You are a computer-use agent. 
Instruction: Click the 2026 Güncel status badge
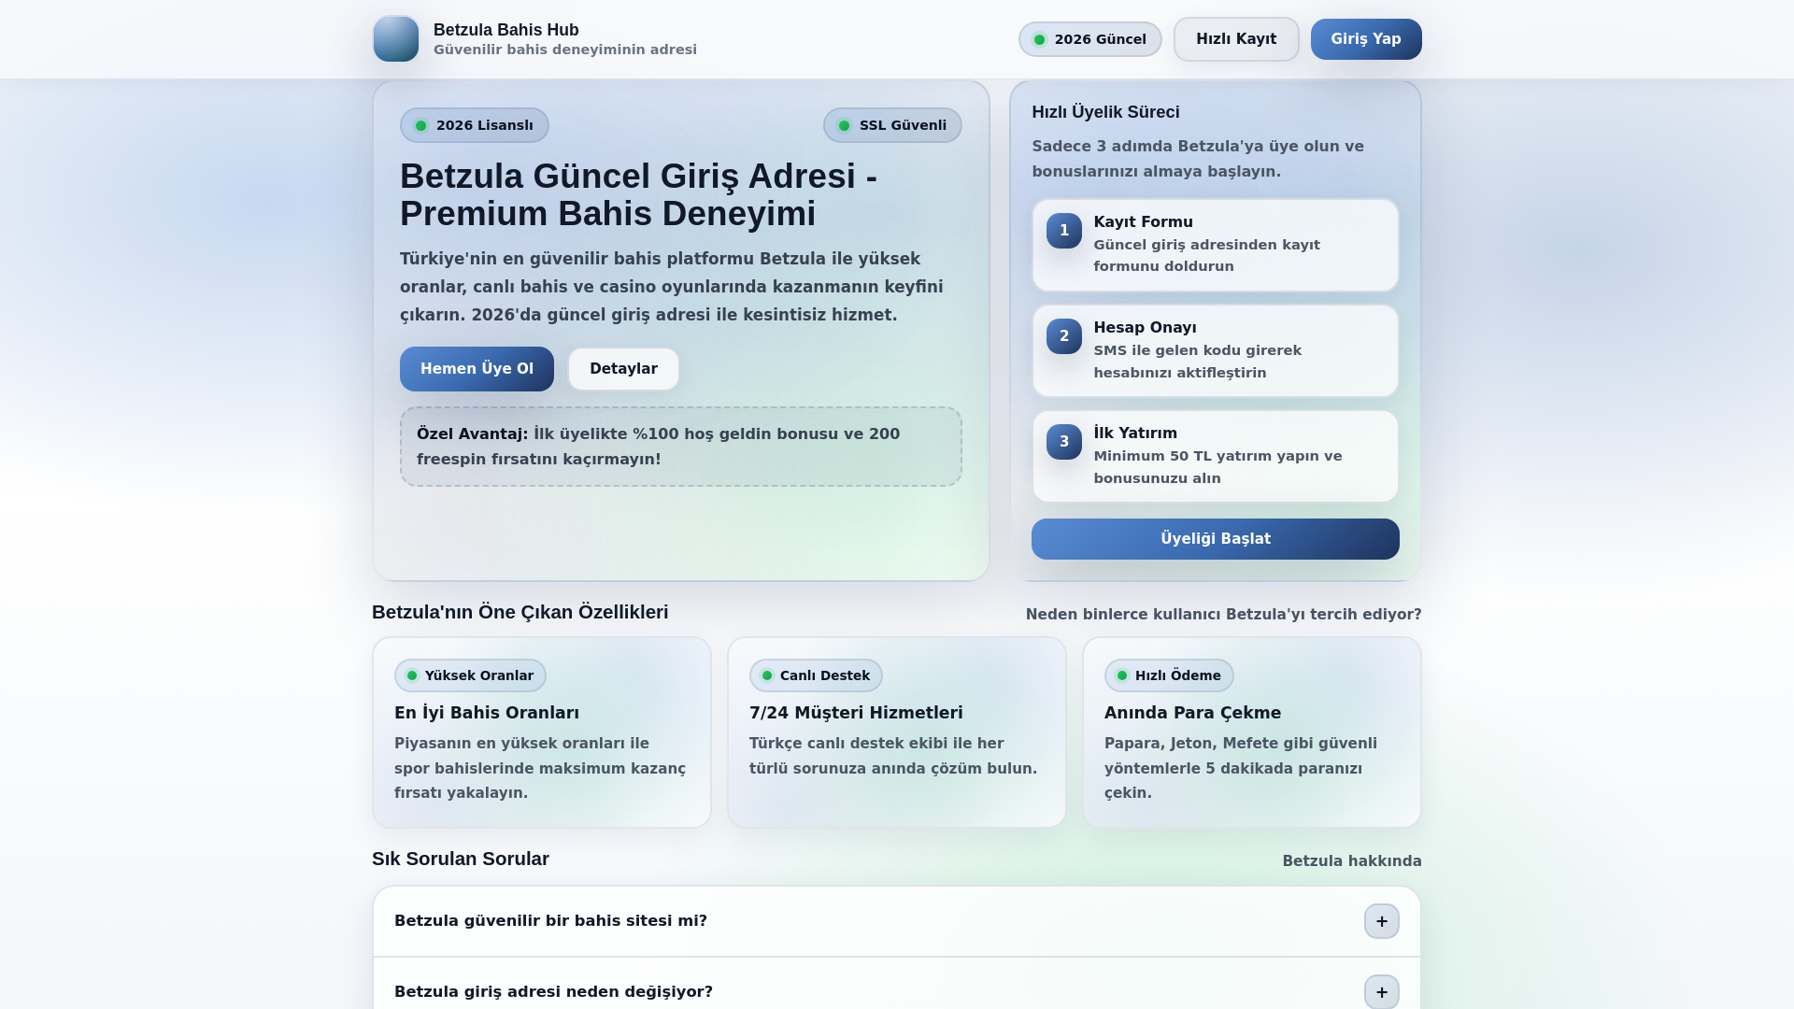pos(1089,39)
